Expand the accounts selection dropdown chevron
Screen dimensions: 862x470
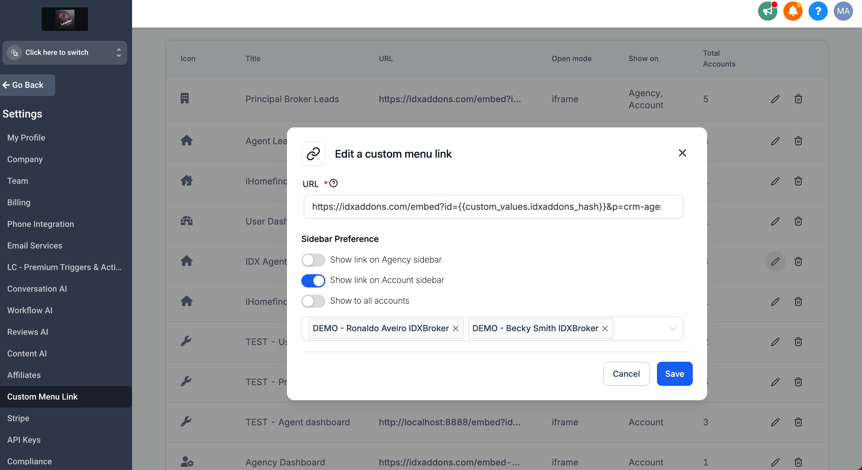pyautogui.click(x=673, y=329)
